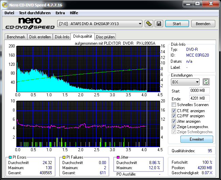
Task: Open the 8X scan speed dropdown
Action: 185,82
